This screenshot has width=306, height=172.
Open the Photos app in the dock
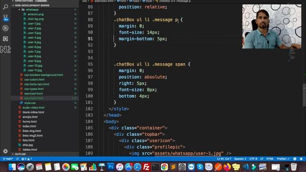[x=66, y=167]
